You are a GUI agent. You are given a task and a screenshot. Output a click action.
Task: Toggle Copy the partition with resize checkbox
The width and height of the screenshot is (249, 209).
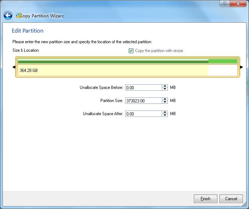coord(131,51)
